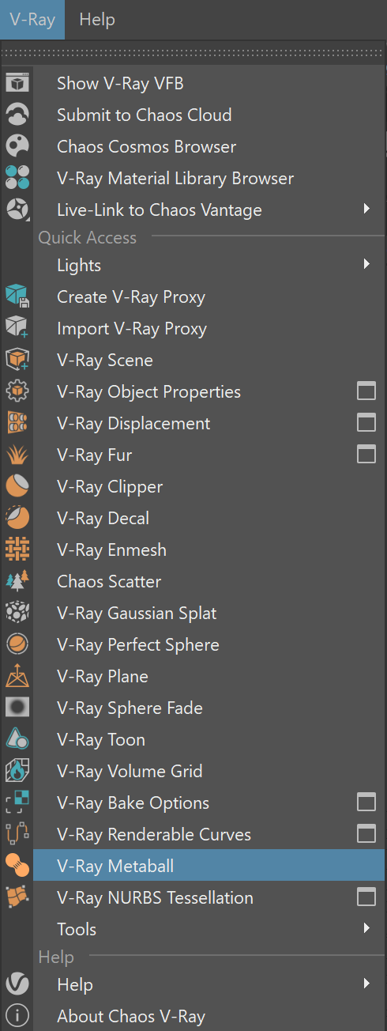Open the V-Ray Displacement option box
Screen dimensions: 387x1031
(x=366, y=423)
